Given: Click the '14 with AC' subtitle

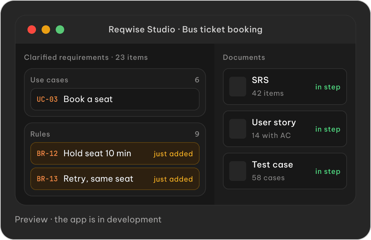Looking at the screenshot, I should click(x=271, y=135).
